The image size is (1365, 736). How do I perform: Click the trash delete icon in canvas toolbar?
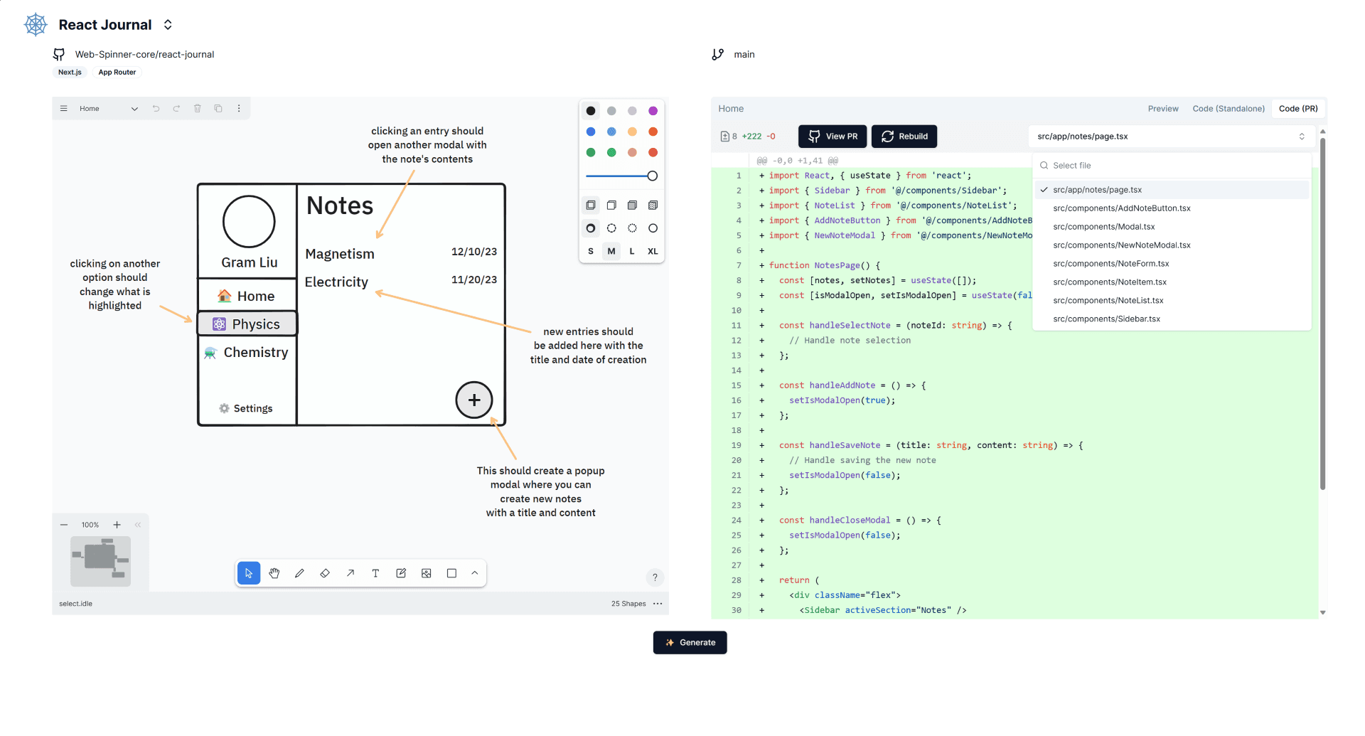pos(198,109)
